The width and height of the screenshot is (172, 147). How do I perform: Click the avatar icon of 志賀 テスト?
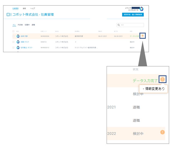[x=18, y=42]
